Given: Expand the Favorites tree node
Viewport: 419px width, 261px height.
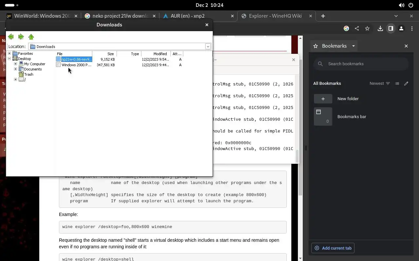Looking at the screenshot, I should tap(9, 54).
